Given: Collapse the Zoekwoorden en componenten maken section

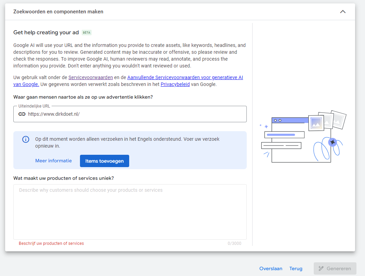Looking at the screenshot, I should coord(343,12).
